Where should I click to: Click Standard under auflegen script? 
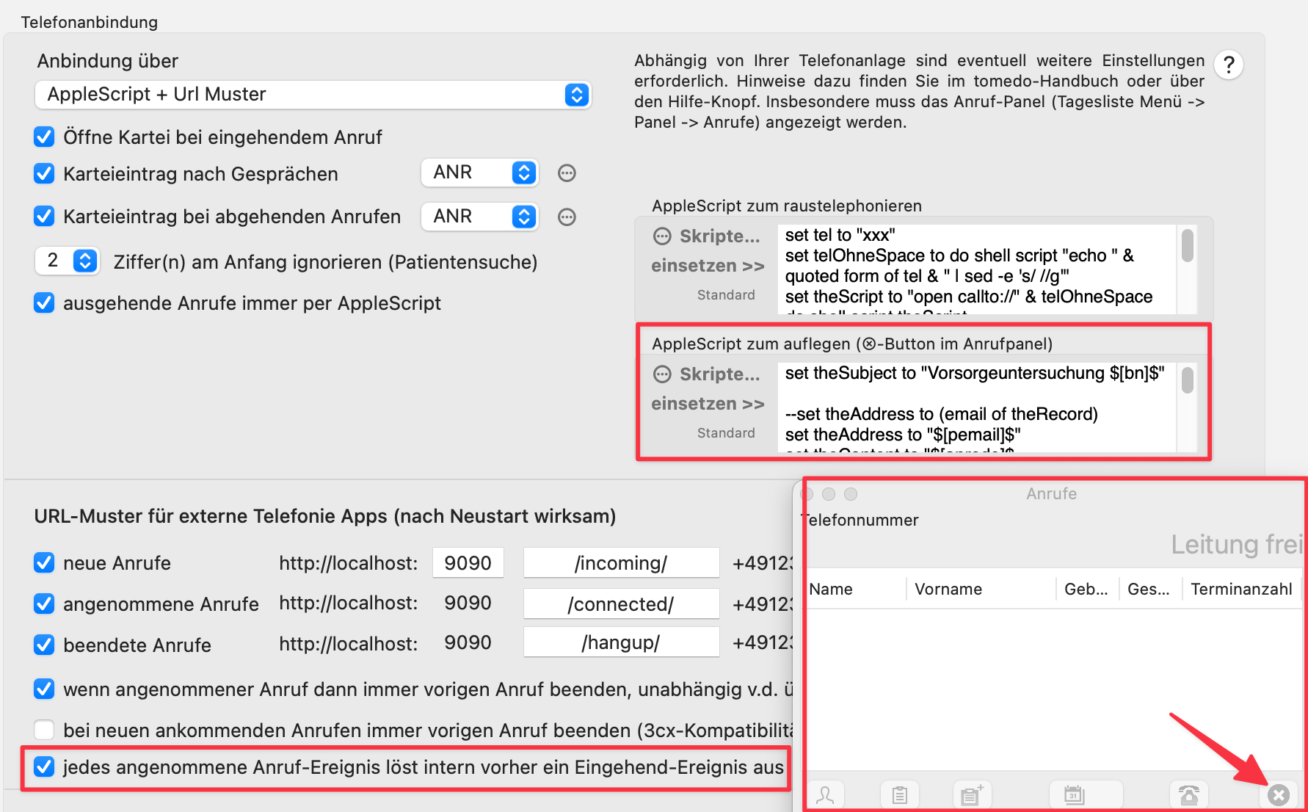[726, 433]
